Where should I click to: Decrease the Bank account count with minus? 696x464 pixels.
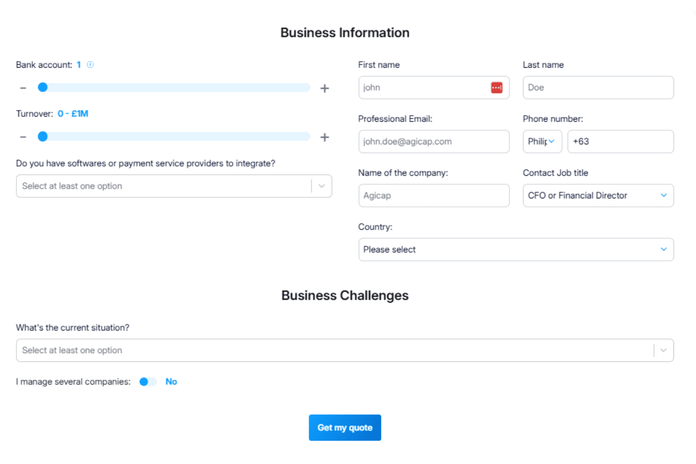23,88
